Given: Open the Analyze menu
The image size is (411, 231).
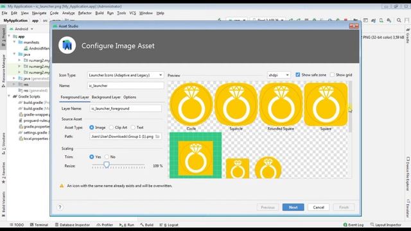Looking at the screenshot, I should pos(68,13).
